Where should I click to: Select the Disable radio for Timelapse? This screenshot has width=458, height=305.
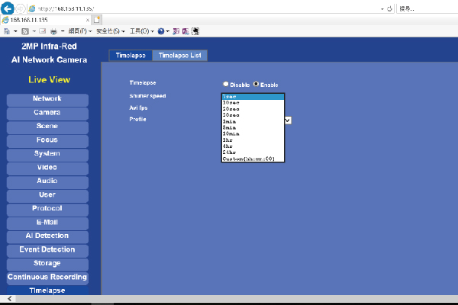pyautogui.click(x=225, y=84)
